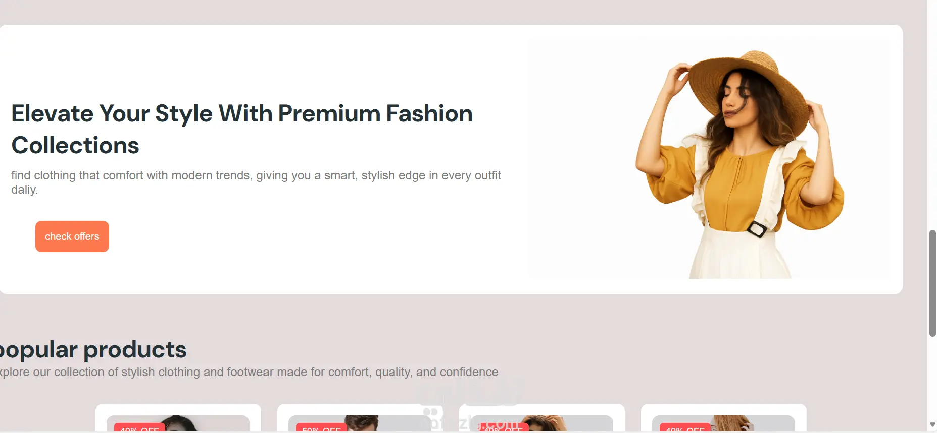Image resolution: width=937 pixels, height=433 pixels.
Task: Click the "Elevate Your Style With Premium Fashion" headline
Action: coord(242,113)
